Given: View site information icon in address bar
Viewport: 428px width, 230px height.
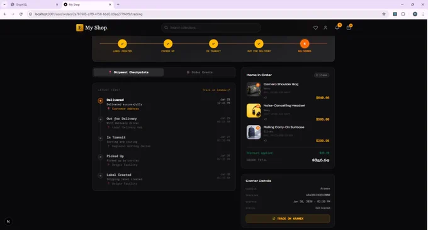Looking at the screenshot, I should [31, 14].
